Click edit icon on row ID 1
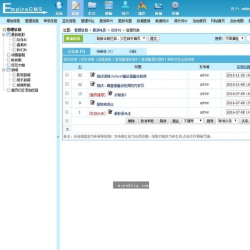This screenshot has height=250, width=250. (x=110, y=112)
